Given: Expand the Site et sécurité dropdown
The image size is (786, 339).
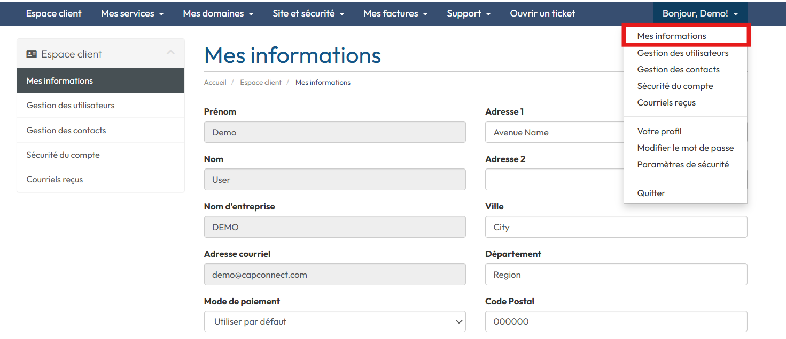Looking at the screenshot, I should [308, 13].
